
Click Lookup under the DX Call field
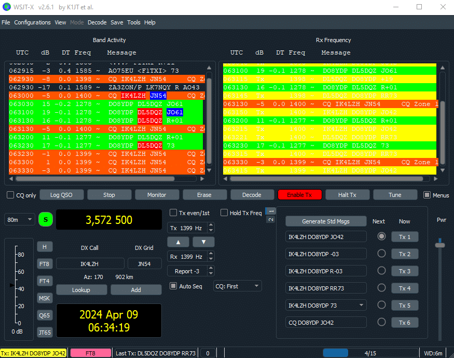pyautogui.click(x=81, y=289)
